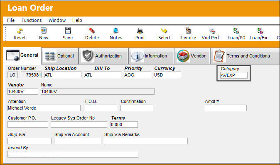This screenshot has width=280, height=165.
Task: Click the Delete eraser icon
Action: point(92,31)
